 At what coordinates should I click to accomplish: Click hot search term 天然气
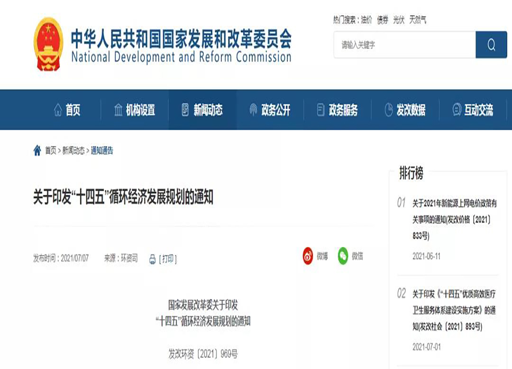pyautogui.click(x=418, y=20)
